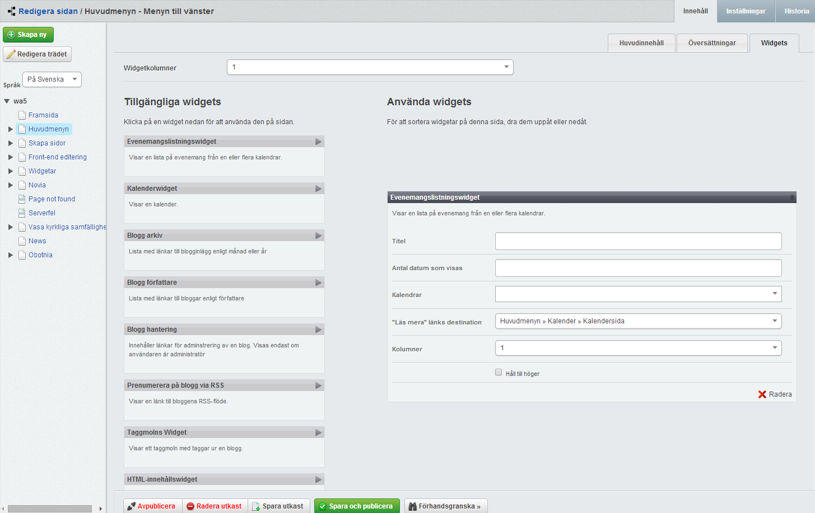Viewport: 815px width, 513px height.
Task: Open the Kalendrar dropdown list
Action: pyautogui.click(x=638, y=294)
